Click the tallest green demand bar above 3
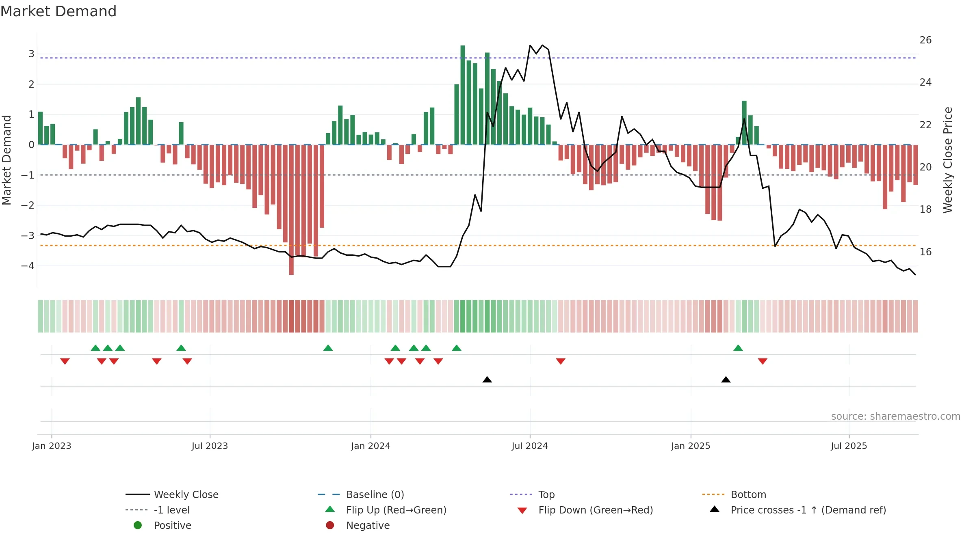This screenshot has width=975, height=548. point(463,95)
